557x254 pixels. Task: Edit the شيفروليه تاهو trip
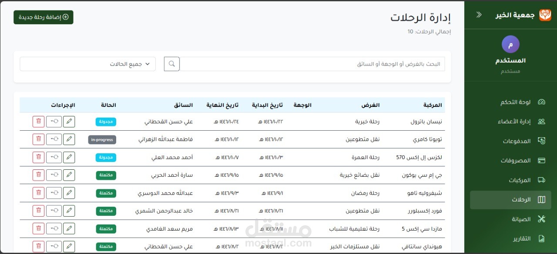69,193
